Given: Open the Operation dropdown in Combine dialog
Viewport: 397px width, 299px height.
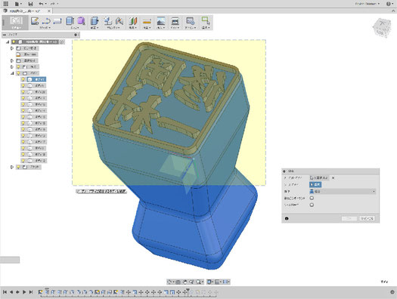Looking at the screenshot, I should (x=343, y=191).
